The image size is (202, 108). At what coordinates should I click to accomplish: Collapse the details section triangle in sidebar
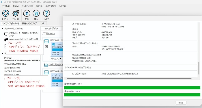pyautogui.click(x=2, y=53)
